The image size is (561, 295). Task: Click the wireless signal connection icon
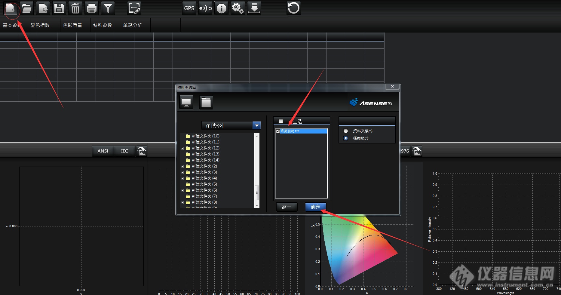[x=205, y=8]
